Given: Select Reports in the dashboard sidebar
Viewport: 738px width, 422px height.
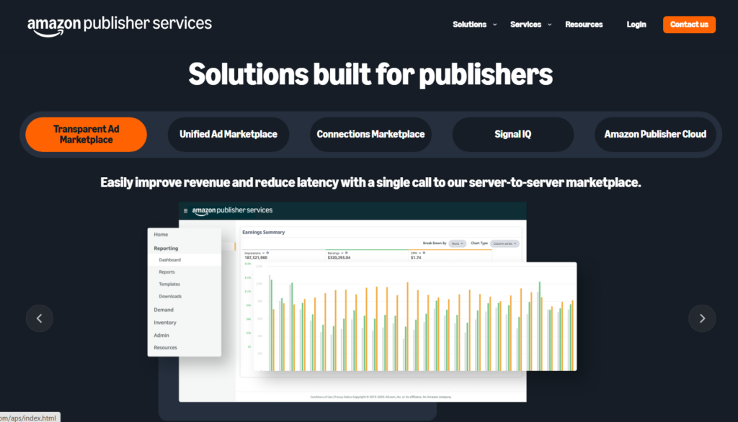Looking at the screenshot, I should pyautogui.click(x=166, y=272).
